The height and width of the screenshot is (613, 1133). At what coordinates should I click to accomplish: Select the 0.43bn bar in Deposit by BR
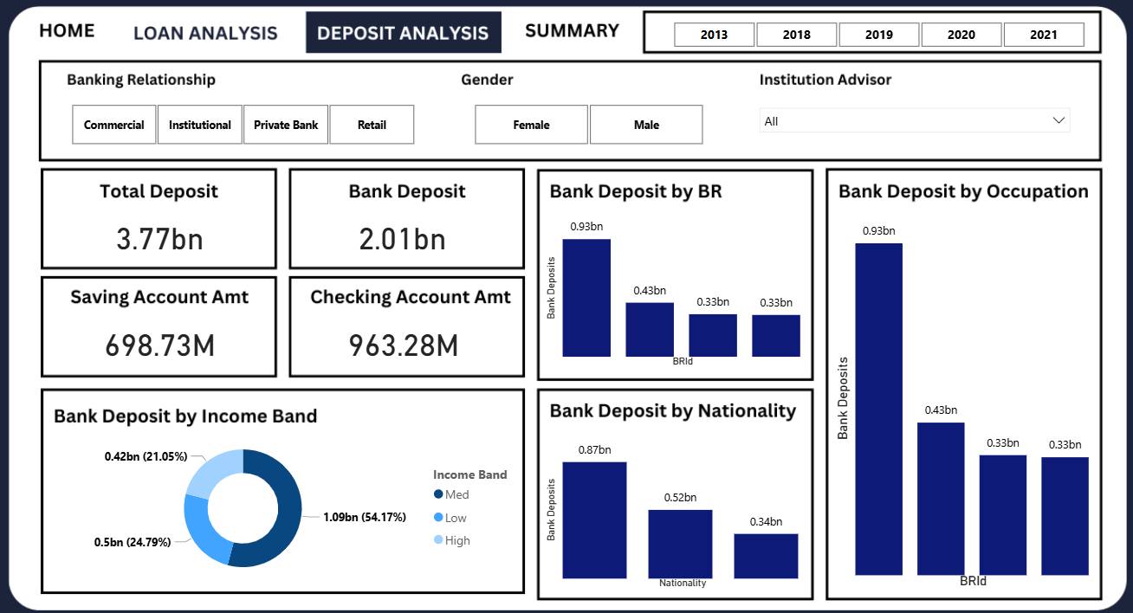tap(650, 330)
